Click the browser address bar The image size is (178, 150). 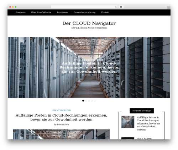click(84, 7)
